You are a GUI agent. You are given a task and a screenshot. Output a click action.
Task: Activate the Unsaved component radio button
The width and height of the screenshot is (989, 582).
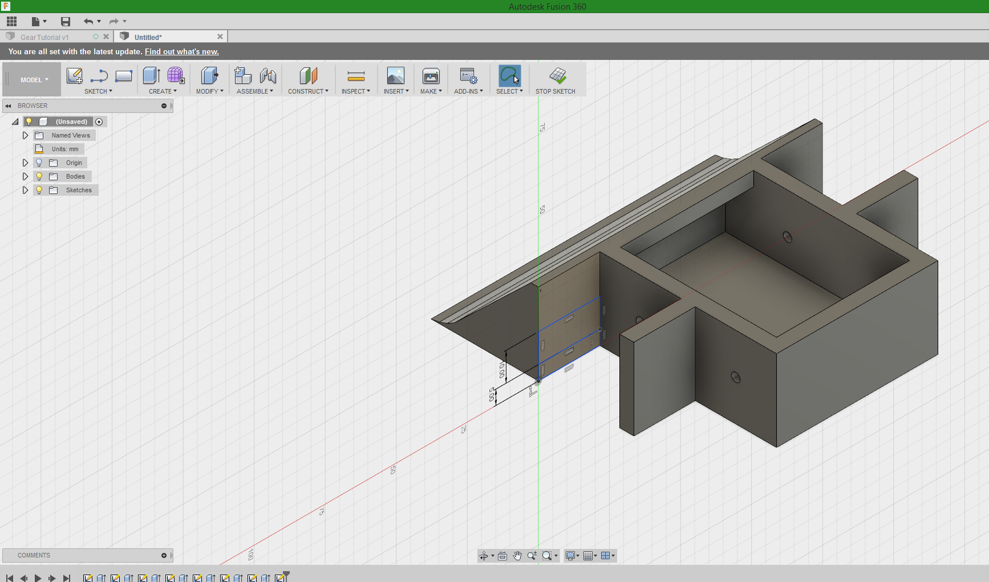tap(99, 122)
